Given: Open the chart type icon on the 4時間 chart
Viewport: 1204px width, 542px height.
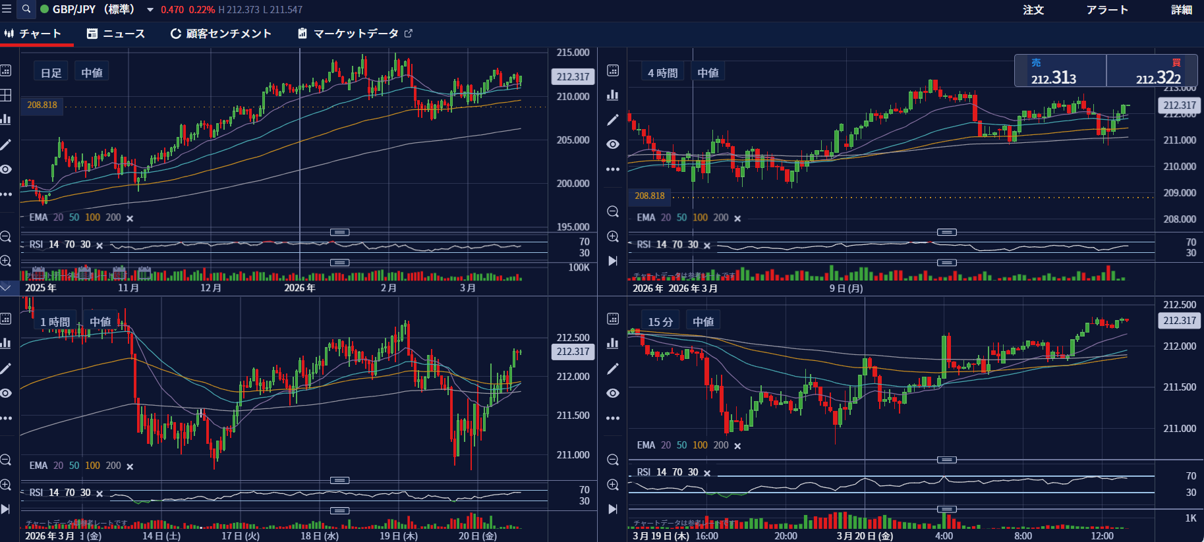Looking at the screenshot, I should (x=613, y=95).
